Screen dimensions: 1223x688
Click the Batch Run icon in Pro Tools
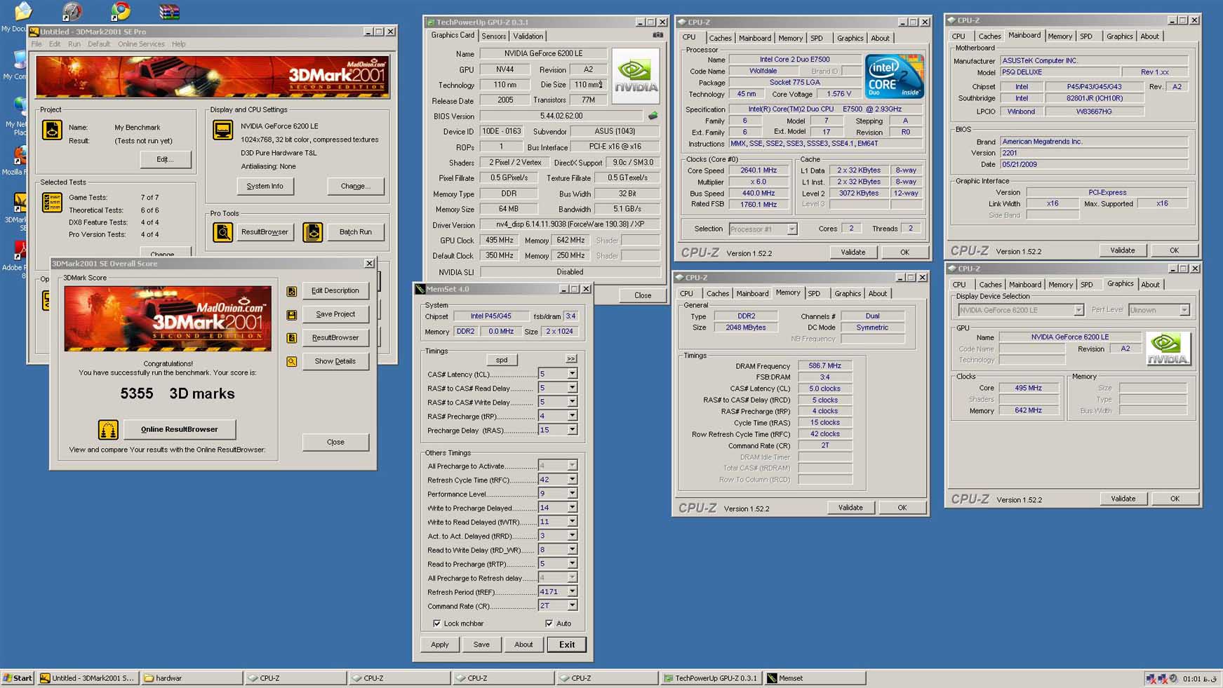tap(313, 232)
